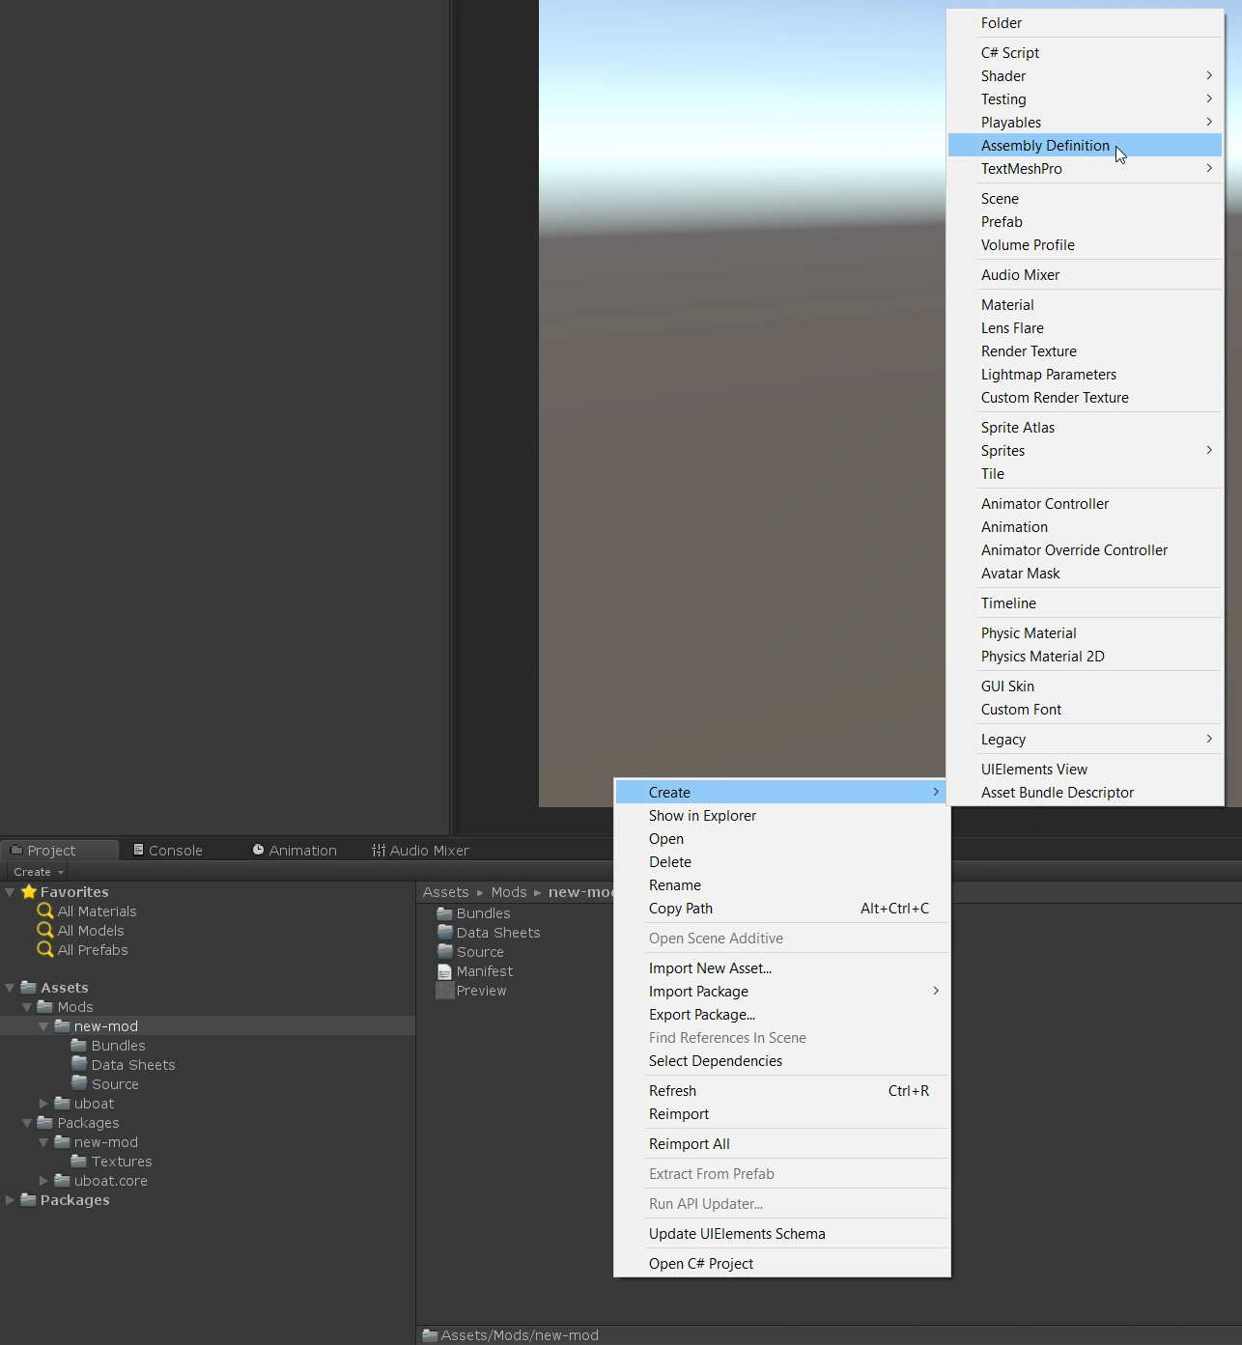Choose GUI Skin in the Create submenu
The image size is (1242, 1345).
(x=1085, y=687)
